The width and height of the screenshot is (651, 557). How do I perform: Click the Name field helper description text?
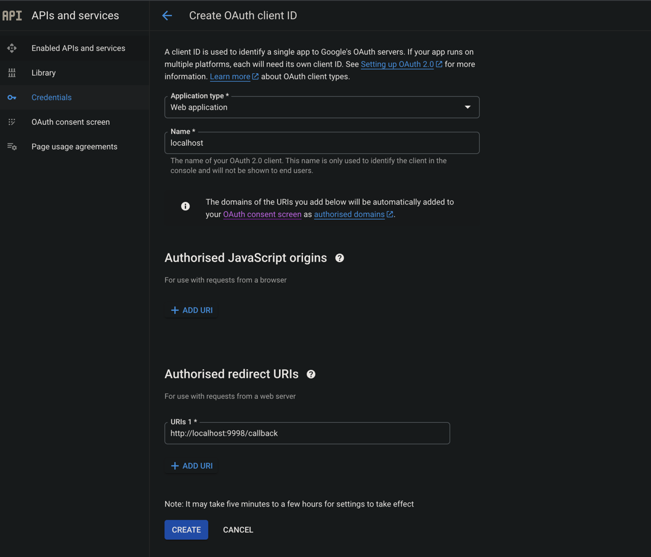(x=309, y=166)
